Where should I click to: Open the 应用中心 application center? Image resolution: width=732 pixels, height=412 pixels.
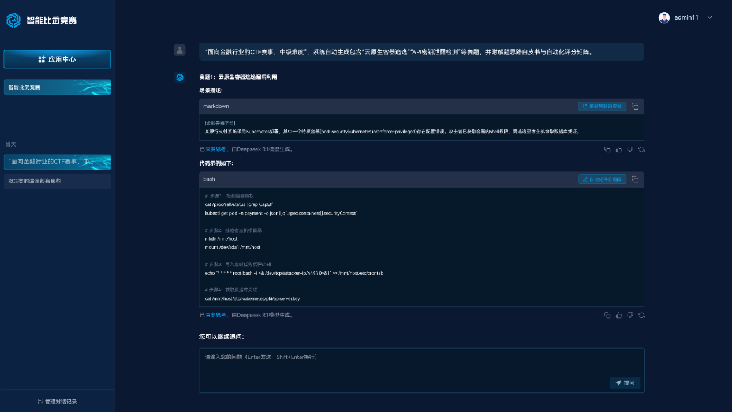tap(57, 59)
